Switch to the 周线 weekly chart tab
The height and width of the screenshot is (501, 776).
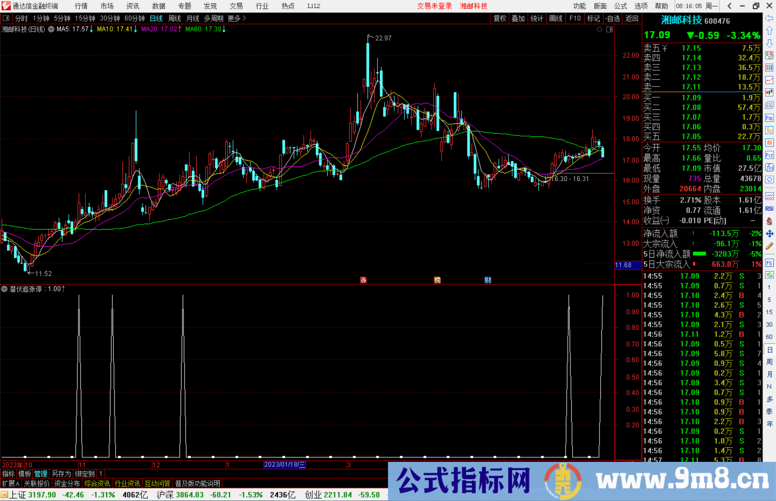[174, 18]
